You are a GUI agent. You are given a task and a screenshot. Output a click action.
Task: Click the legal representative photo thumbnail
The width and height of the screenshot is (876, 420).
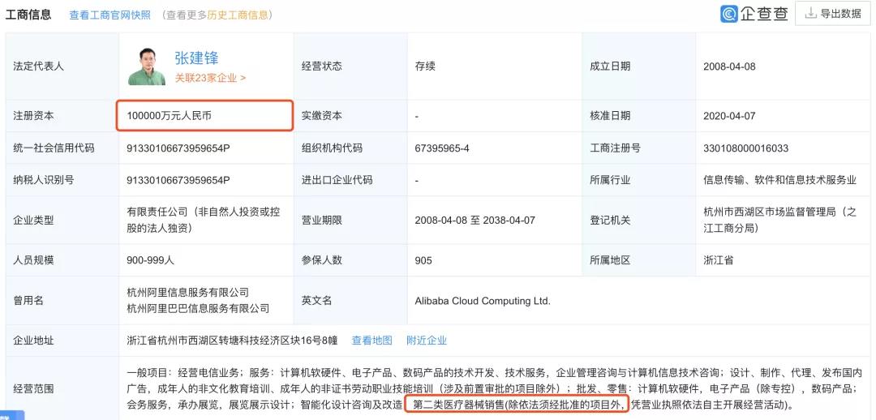click(x=147, y=66)
